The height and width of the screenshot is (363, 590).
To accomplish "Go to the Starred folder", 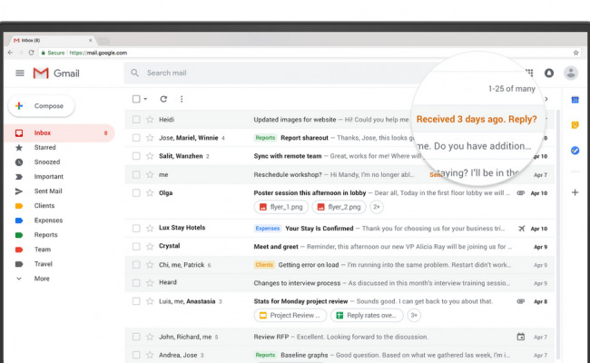I will click(x=44, y=147).
